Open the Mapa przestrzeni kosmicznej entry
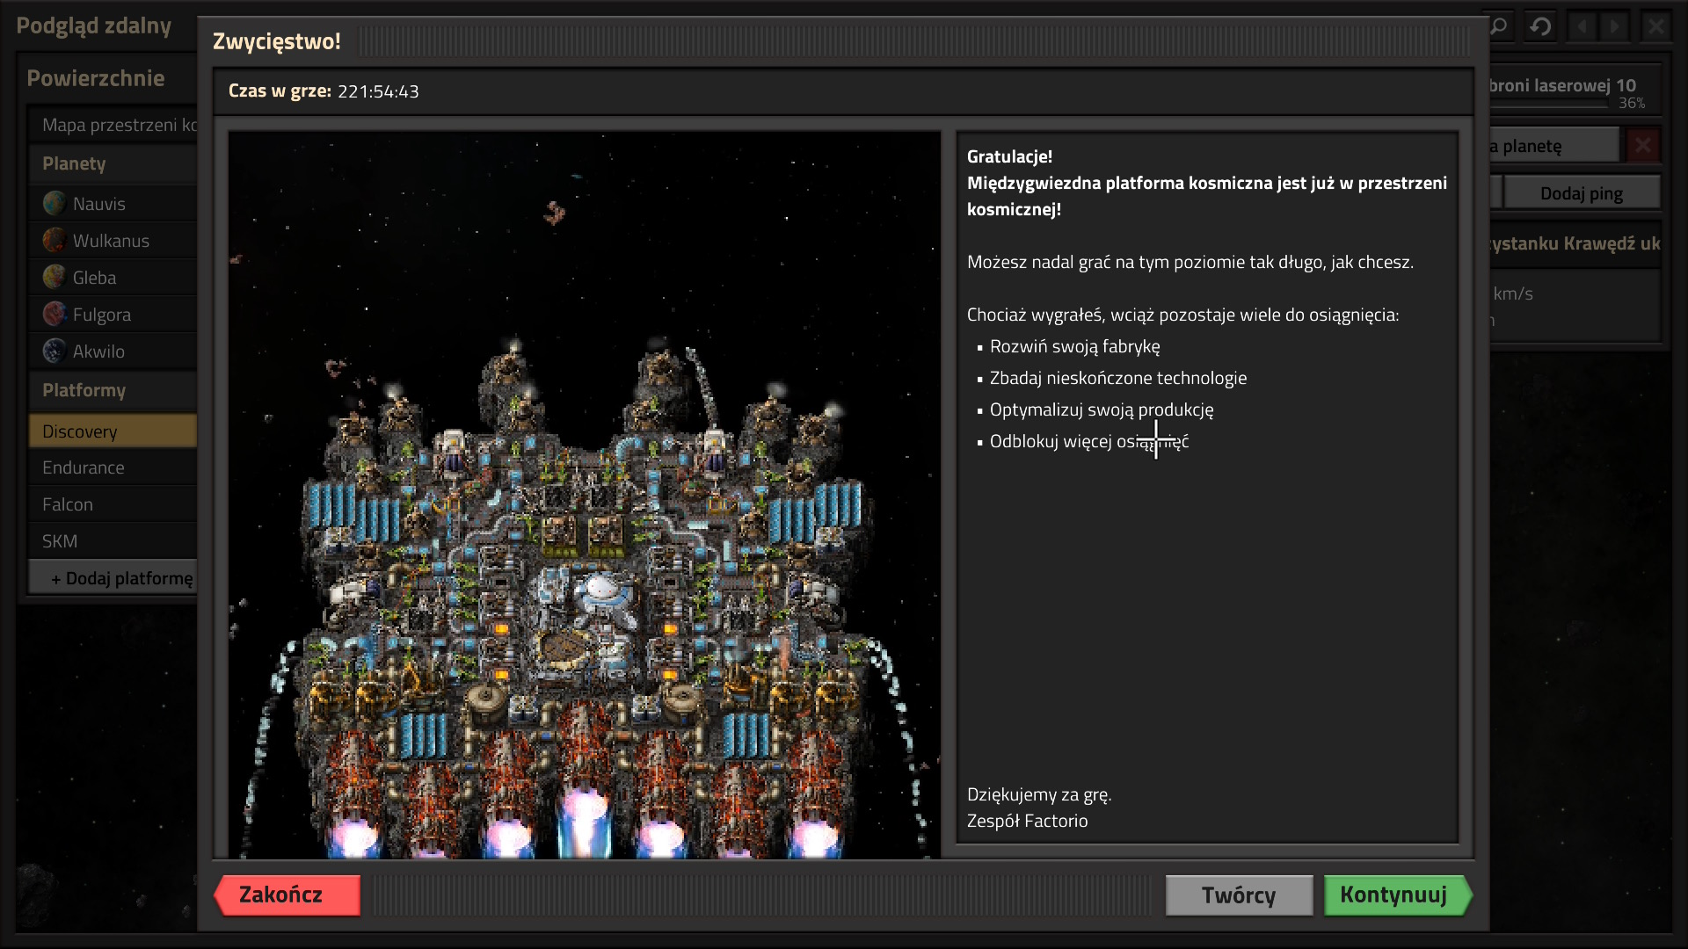Viewport: 1688px width, 949px height. [x=113, y=125]
